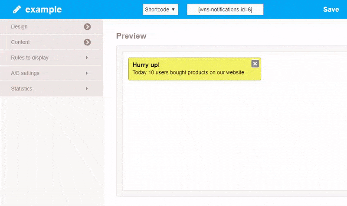Click the Today 10 users bought text
347x206 pixels.
(x=189, y=72)
